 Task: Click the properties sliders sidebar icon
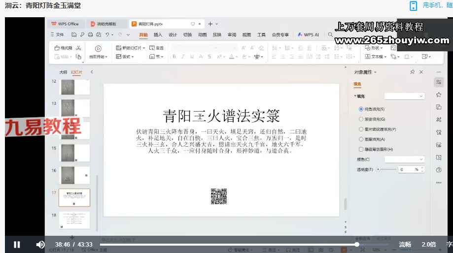pos(439,82)
